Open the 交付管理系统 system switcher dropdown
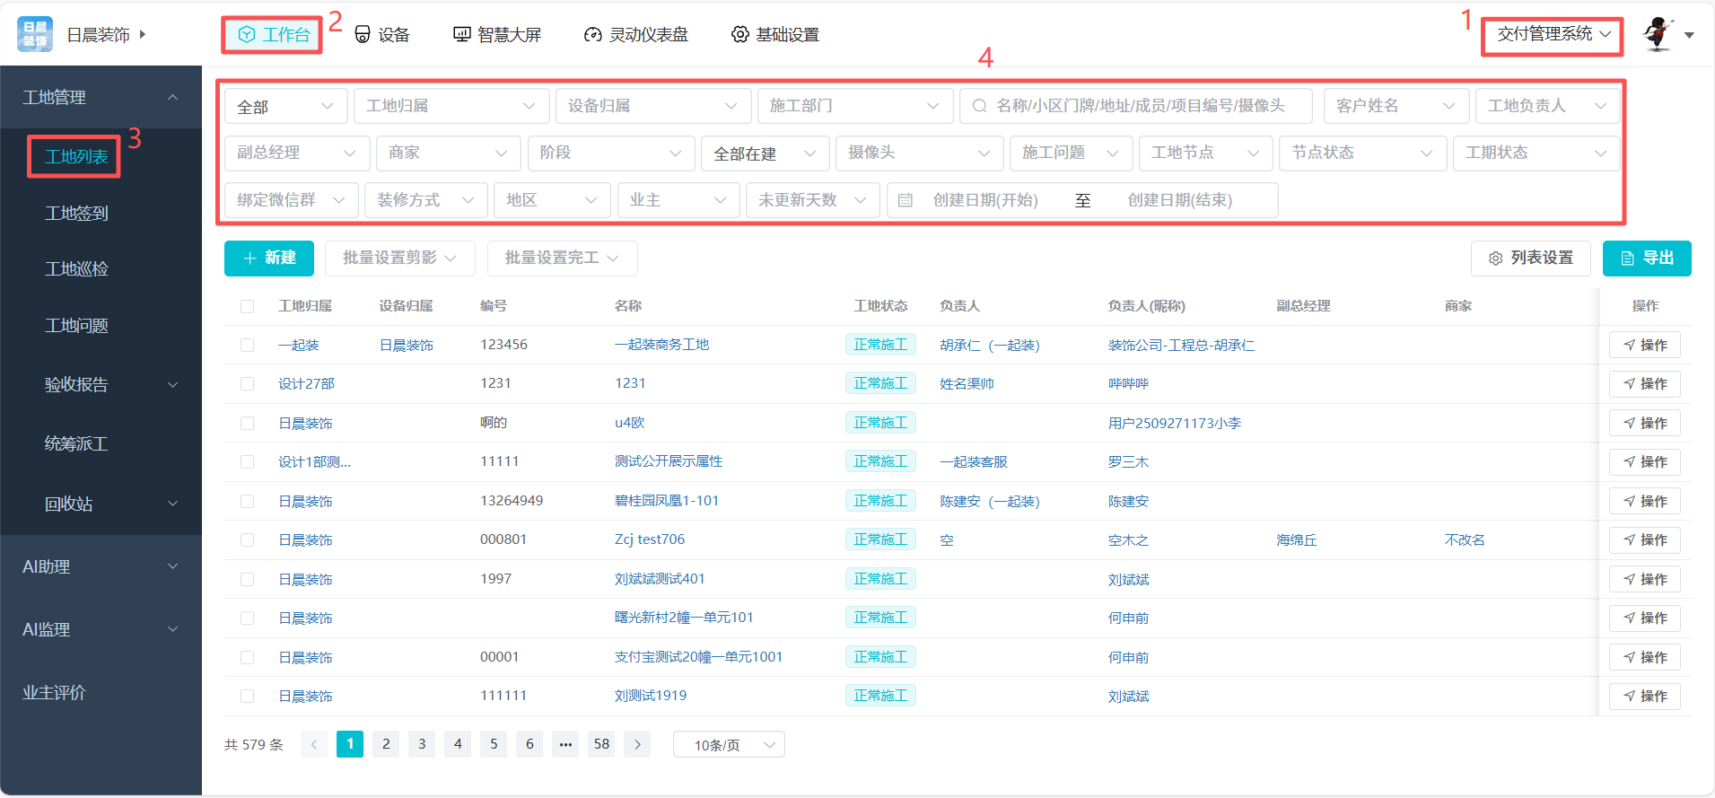Screen dimensions: 1715x798 1553,34
